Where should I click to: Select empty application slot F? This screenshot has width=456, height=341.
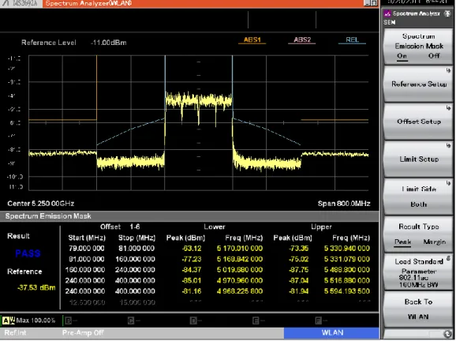pyautogui.click(x=321, y=320)
